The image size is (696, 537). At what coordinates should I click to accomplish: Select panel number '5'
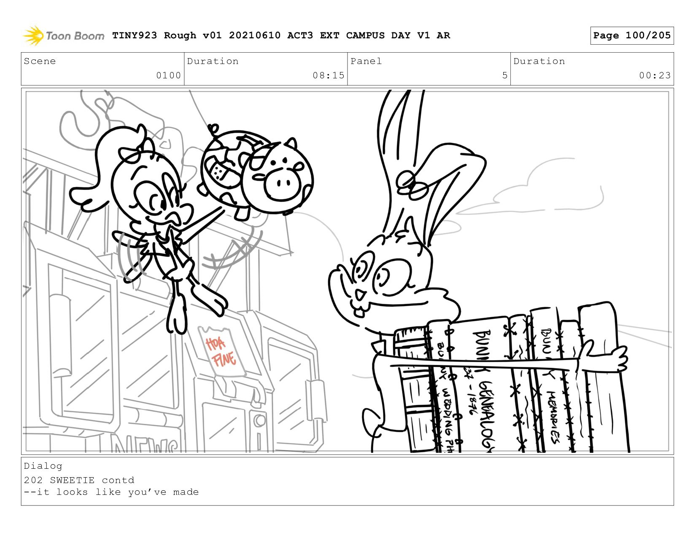(504, 75)
